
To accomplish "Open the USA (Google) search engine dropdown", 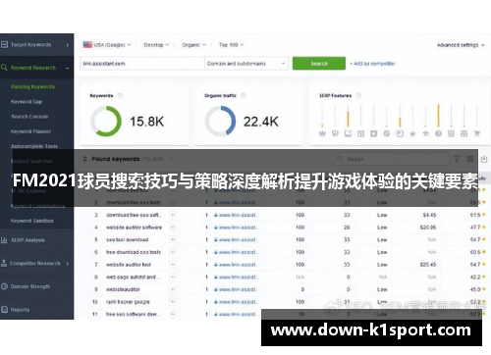I will click(x=107, y=45).
